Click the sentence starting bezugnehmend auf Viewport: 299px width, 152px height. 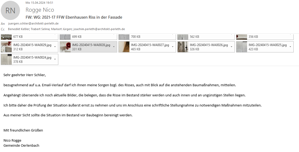(x=120, y=85)
